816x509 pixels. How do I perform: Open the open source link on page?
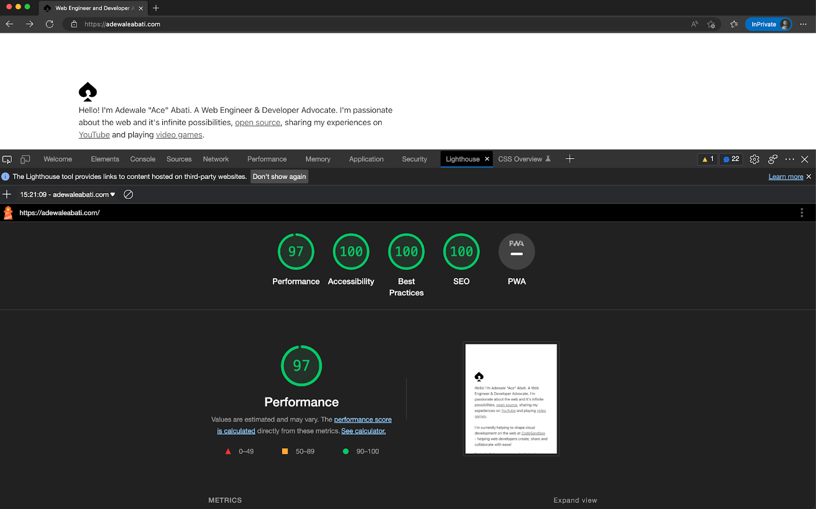tap(258, 122)
